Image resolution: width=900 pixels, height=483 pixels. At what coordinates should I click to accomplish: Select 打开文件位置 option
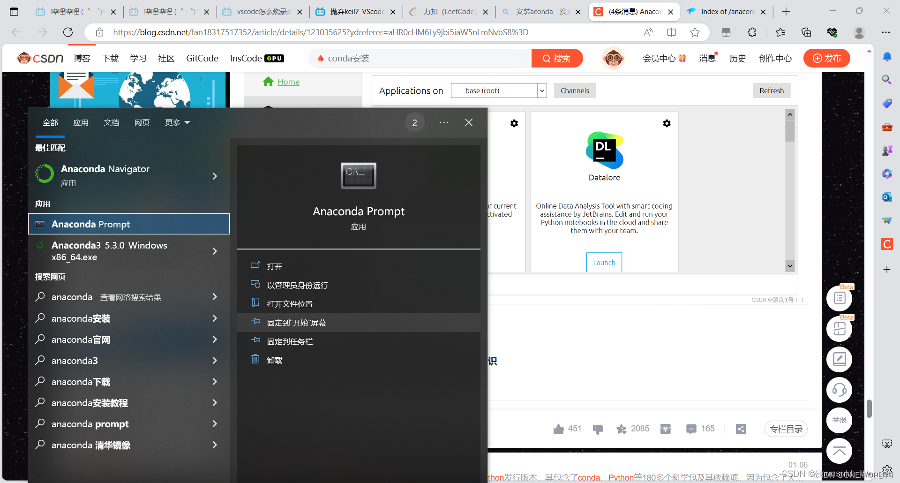pyautogui.click(x=359, y=304)
